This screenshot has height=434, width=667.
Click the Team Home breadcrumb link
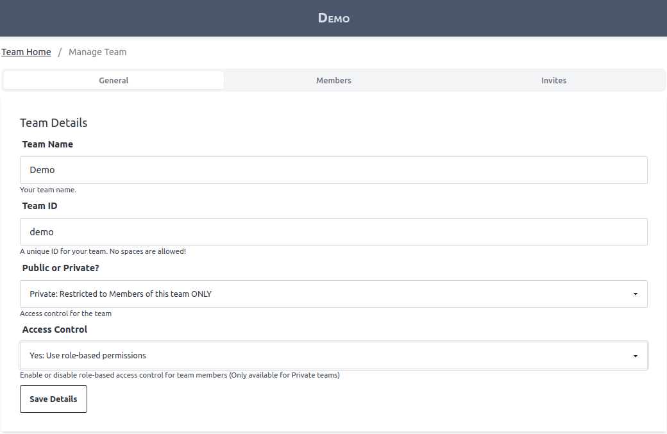tap(26, 52)
